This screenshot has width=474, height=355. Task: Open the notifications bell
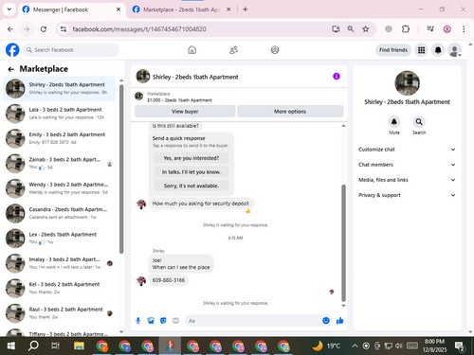438,50
